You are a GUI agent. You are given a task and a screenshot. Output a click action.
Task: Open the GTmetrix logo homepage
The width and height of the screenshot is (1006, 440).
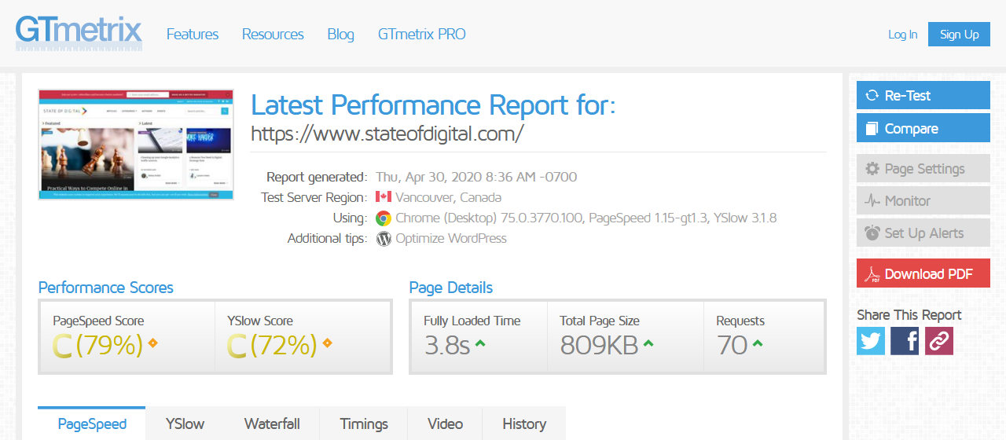pyautogui.click(x=79, y=34)
